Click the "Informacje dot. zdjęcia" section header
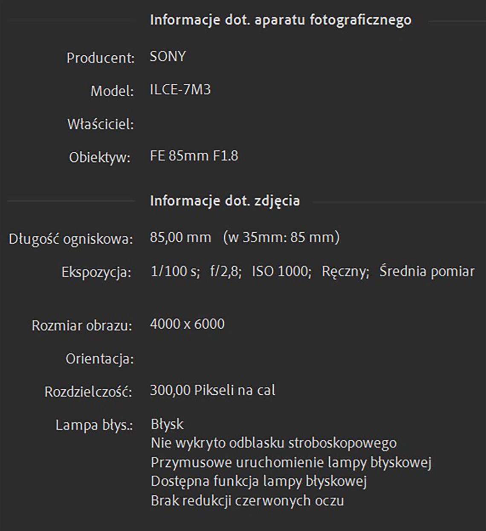486x531 pixels. point(225,201)
